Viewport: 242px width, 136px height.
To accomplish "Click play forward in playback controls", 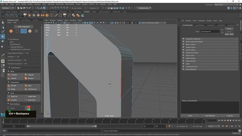I will click(231, 121).
